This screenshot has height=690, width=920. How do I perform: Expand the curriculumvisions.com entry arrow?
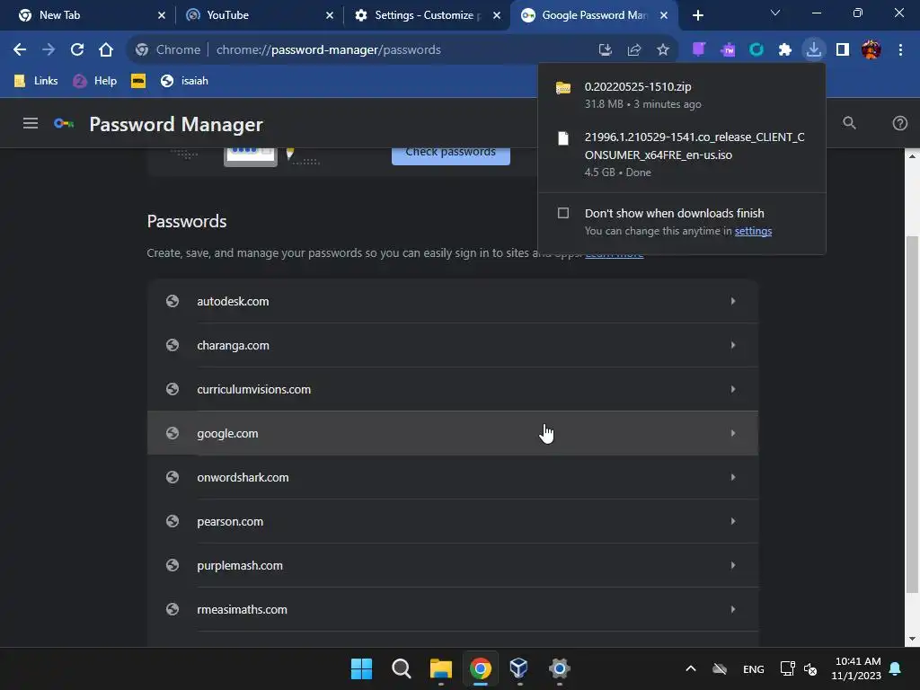click(x=733, y=389)
